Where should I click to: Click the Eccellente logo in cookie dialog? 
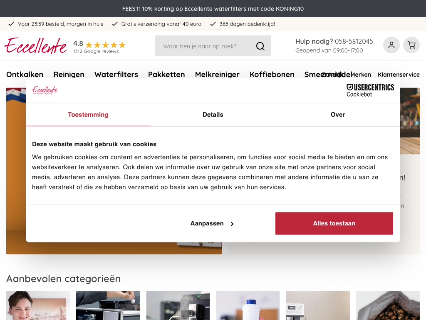click(x=45, y=90)
